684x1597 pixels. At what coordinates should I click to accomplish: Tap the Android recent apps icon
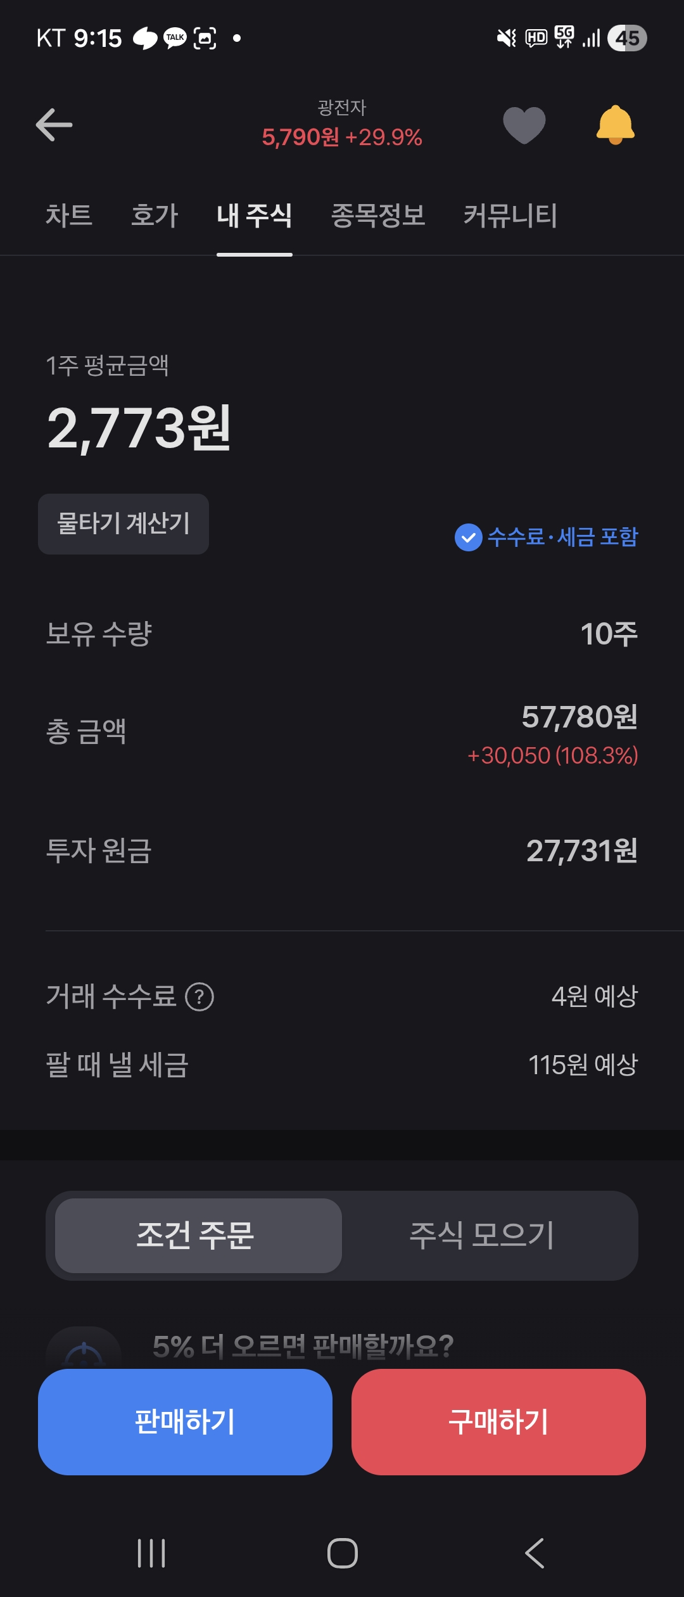pos(151,1553)
